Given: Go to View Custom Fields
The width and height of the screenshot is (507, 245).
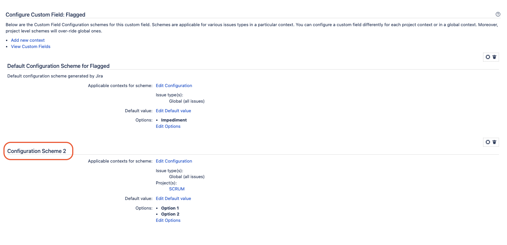Looking at the screenshot, I should pos(31,46).
